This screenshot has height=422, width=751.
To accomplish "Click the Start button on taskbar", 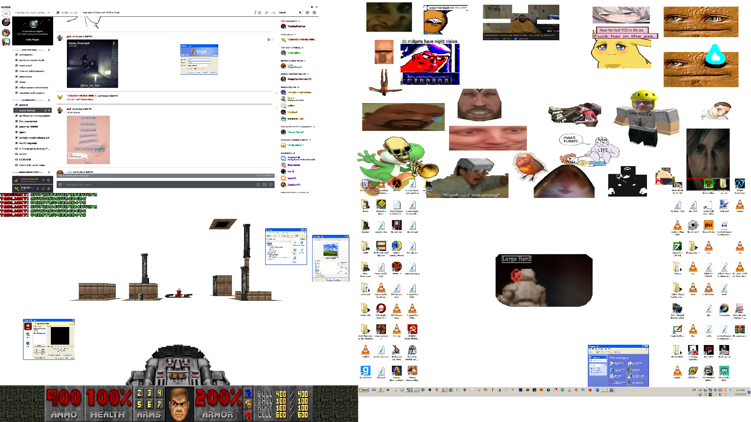I will (x=364, y=390).
